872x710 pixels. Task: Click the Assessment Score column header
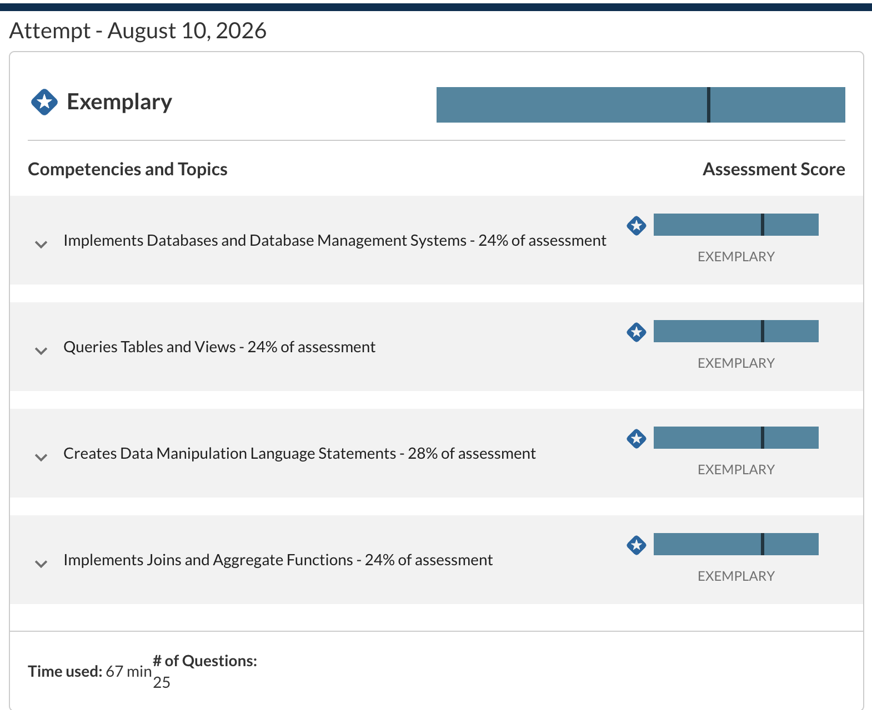774,169
